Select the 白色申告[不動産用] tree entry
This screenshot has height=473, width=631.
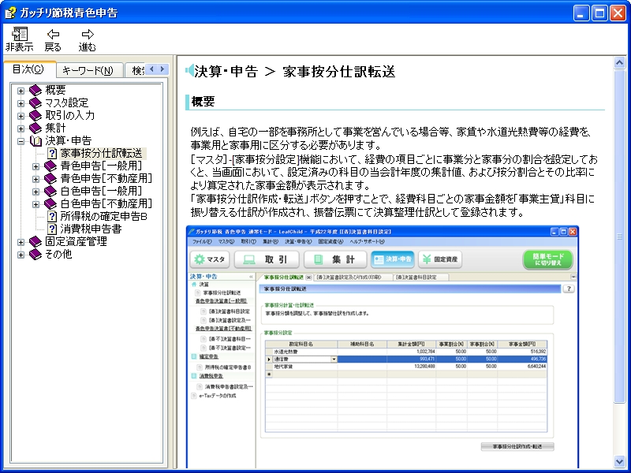(x=106, y=204)
